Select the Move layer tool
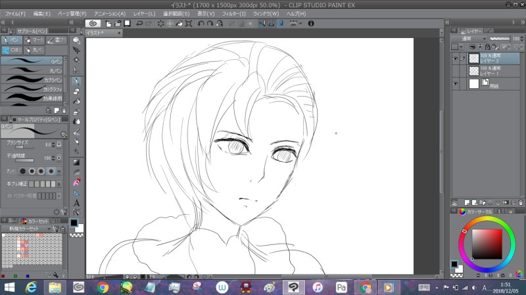 76,51
